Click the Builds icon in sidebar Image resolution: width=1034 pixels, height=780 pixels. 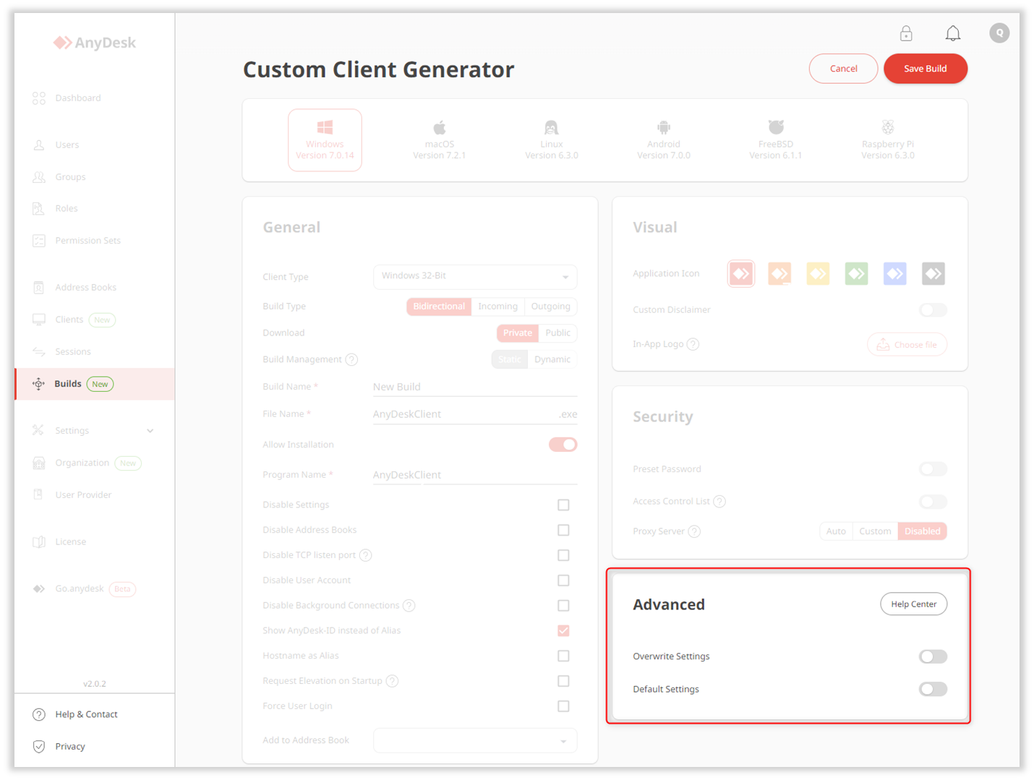tap(39, 384)
